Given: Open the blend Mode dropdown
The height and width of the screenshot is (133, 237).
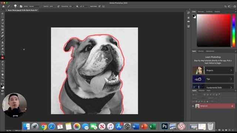Looking at the screenshot, I should point(35,6).
